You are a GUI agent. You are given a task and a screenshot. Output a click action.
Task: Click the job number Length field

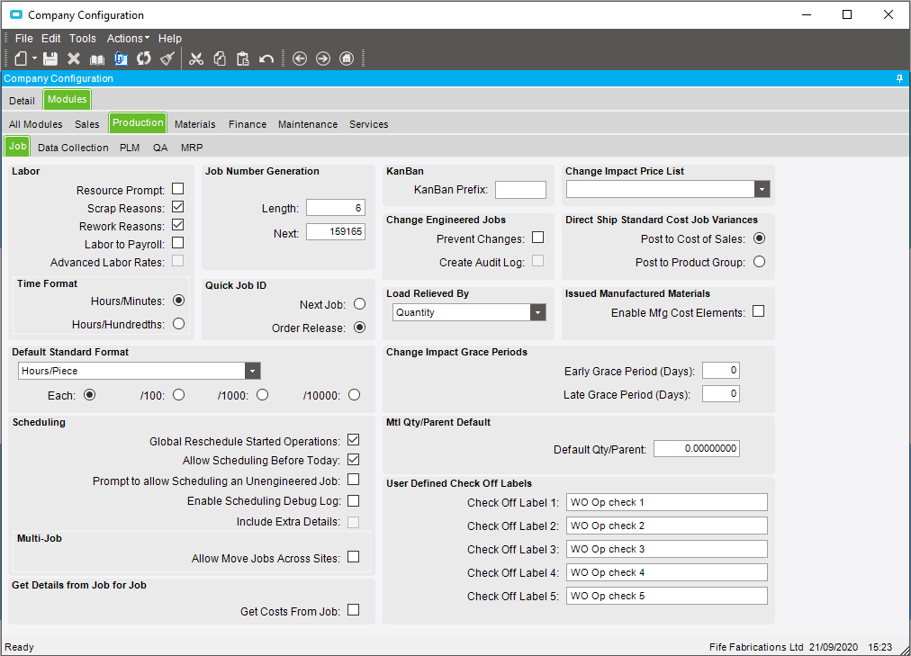coord(336,208)
